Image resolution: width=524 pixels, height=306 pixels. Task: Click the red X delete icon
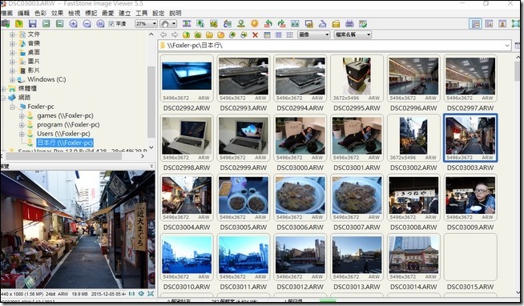[x=255, y=34]
